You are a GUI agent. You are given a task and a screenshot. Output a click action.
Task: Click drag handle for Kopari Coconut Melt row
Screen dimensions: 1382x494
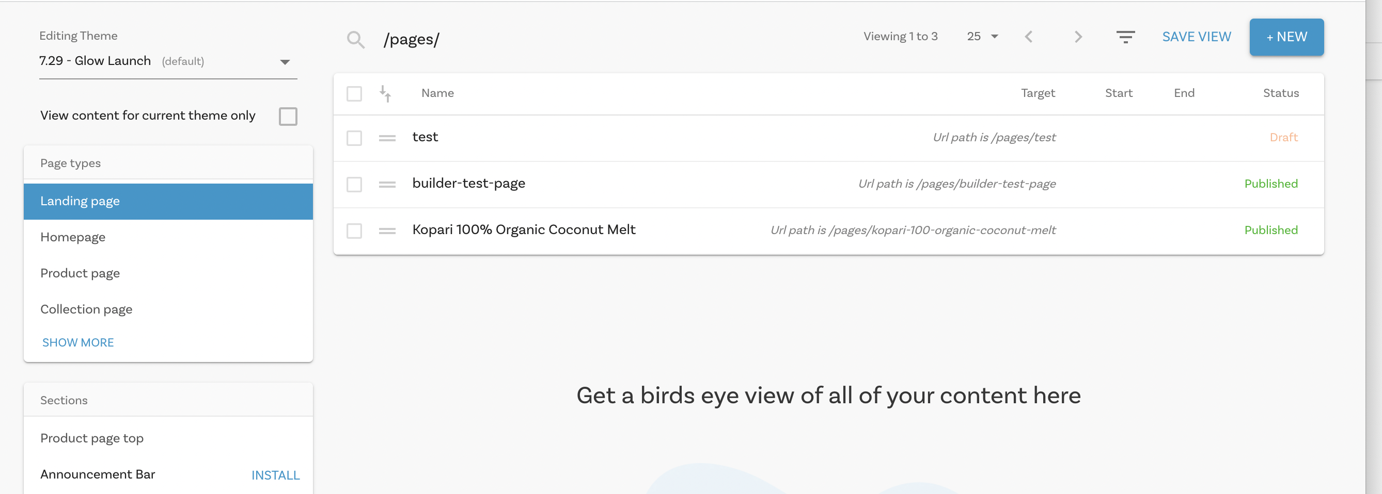[x=387, y=231]
